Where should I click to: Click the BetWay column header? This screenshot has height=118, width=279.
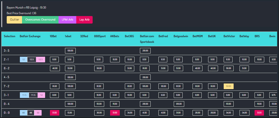coord(244,36)
